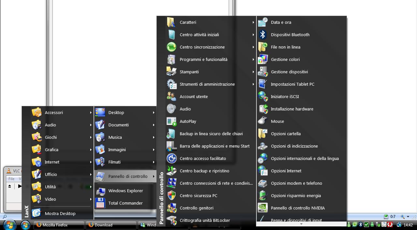Viewport: 417px width, 230px height.
Task: Open Opzioni cartella menu entry
Action: coord(286,134)
